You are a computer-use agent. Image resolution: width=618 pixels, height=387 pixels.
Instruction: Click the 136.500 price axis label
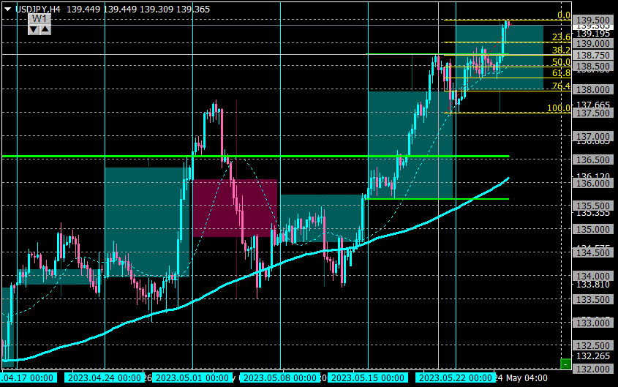point(593,159)
